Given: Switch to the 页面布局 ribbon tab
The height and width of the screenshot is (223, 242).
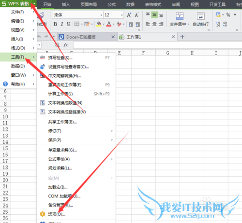Looking at the screenshot, I should [x=89, y=4].
